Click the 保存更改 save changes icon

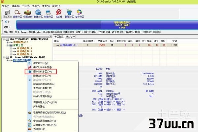7,14
